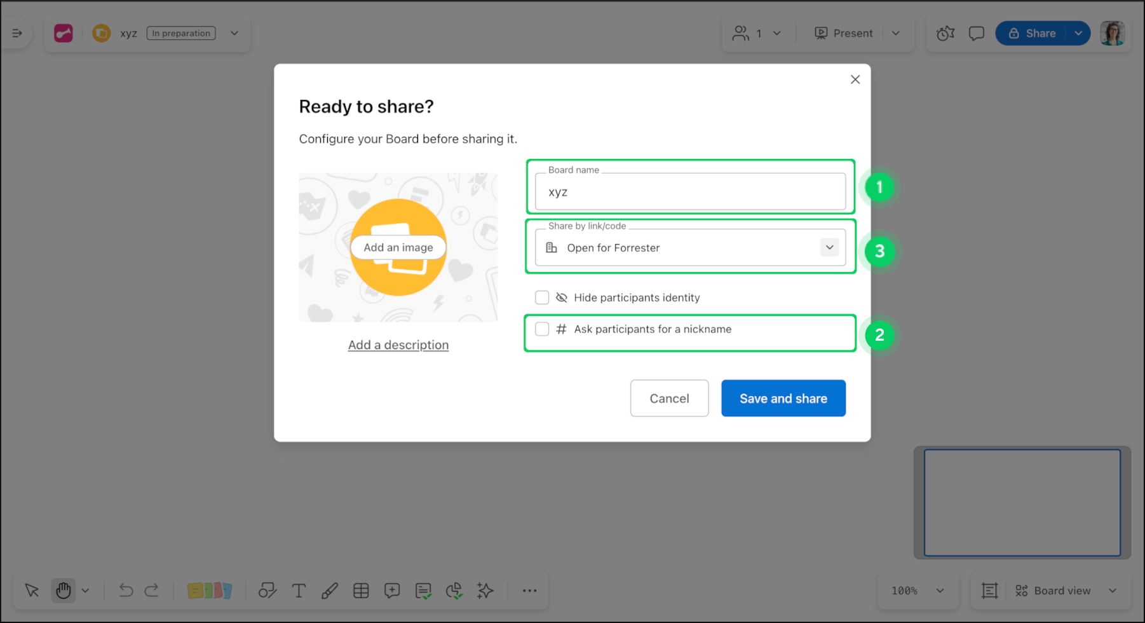Insert a table from the toolbar

click(x=361, y=591)
